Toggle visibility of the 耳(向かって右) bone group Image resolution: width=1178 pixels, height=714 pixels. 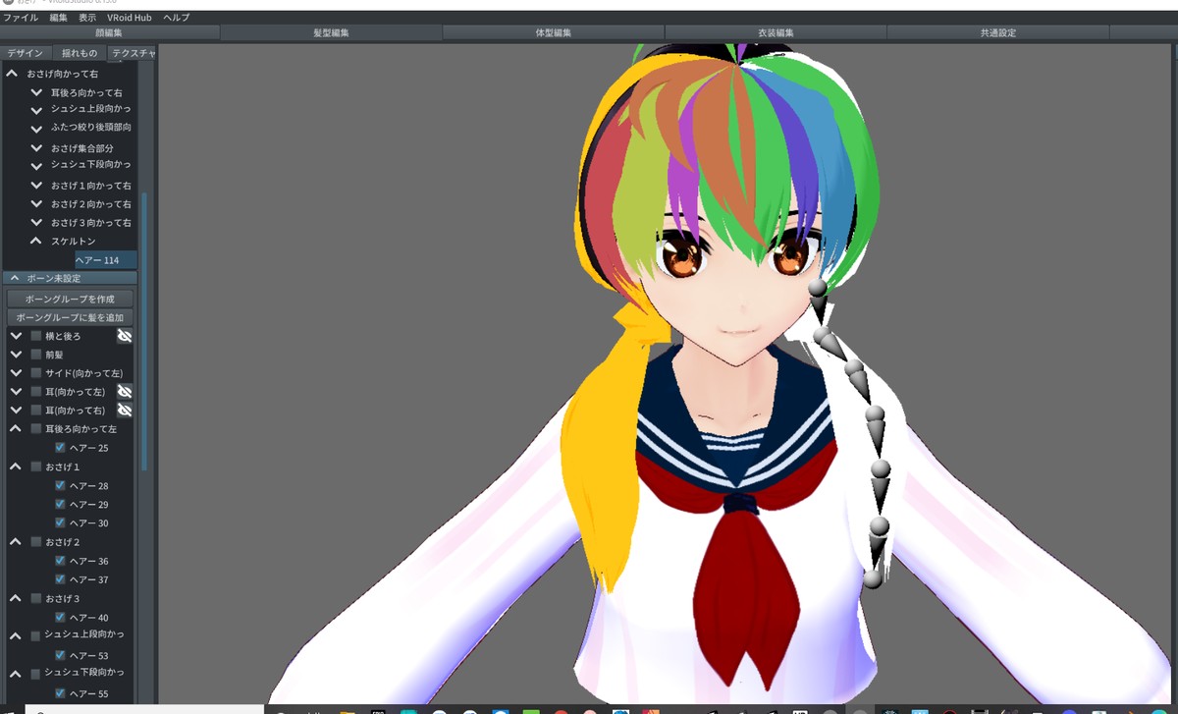click(125, 410)
